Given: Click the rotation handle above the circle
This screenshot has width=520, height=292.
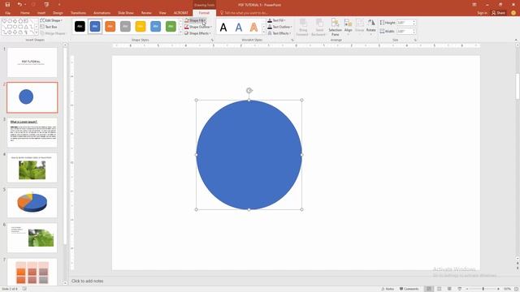Looking at the screenshot, I should point(249,90).
